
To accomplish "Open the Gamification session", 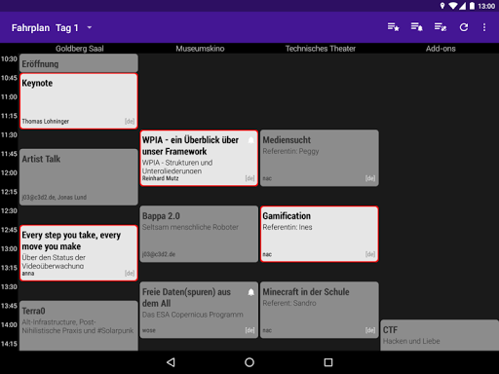I will pos(320,234).
